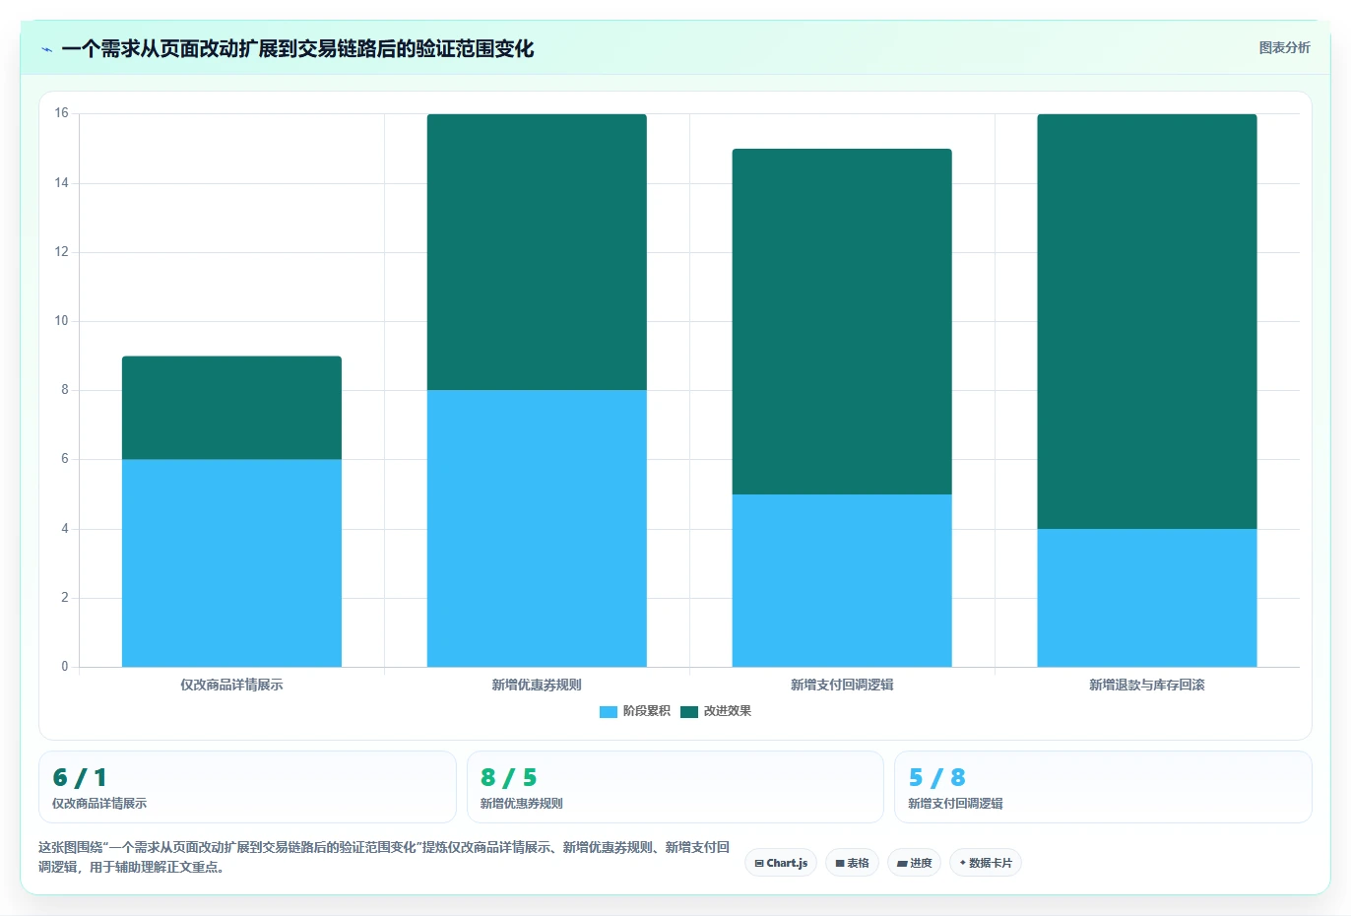Image resolution: width=1351 pixels, height=916 pixels.
Task: Click axis label 新增退款与库存回滚
Action: (1147, 685)
